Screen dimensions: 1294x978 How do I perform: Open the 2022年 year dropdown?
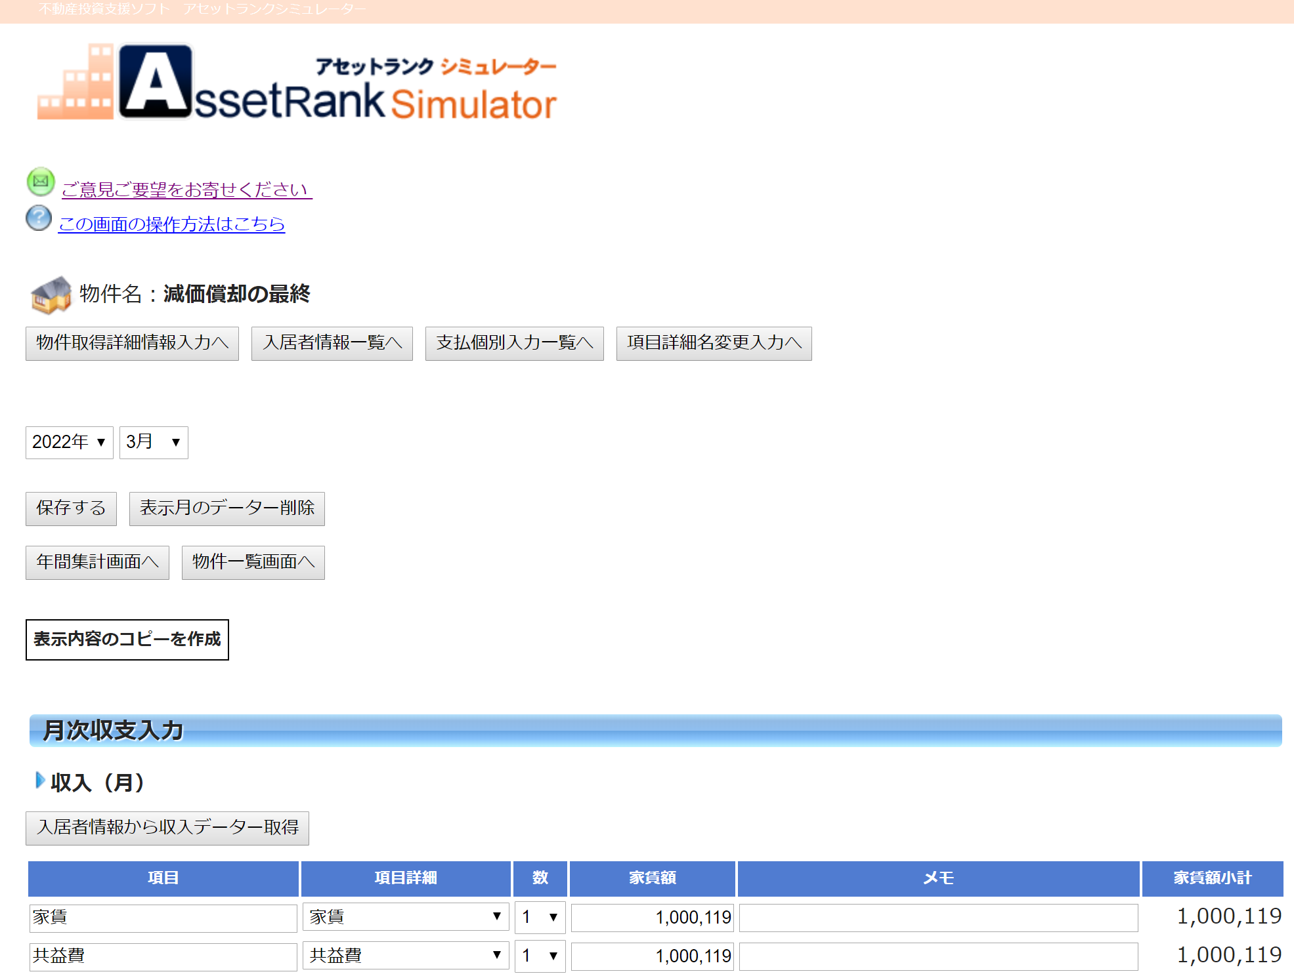pyautogui.click(x=69, y=443)
